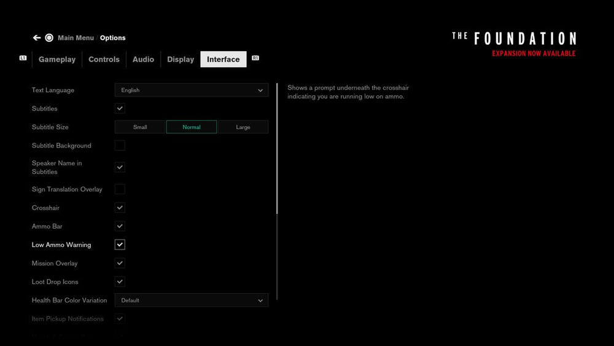614x346 pixels.
Task: Select the Subtitle Size label
Action: tap(50, 127)
